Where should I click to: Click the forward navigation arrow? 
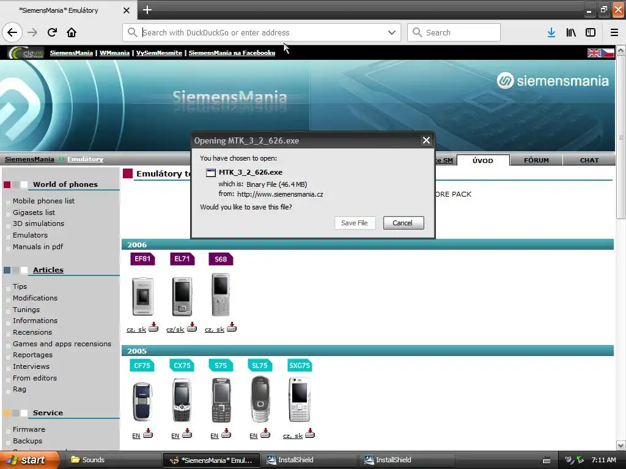click(32, 32)
